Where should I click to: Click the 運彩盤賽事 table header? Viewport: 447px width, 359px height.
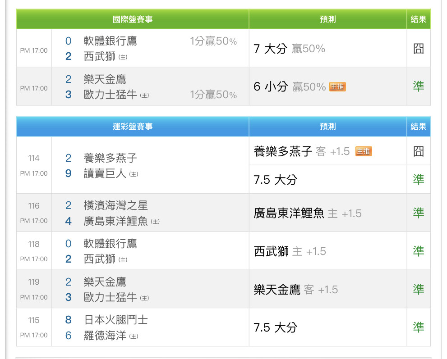click(x=133, y=127)
